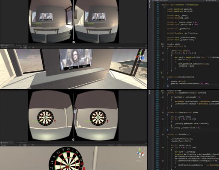
Task: Collapse UpdateDartTween method fold marker
Action: pos(163,93)
